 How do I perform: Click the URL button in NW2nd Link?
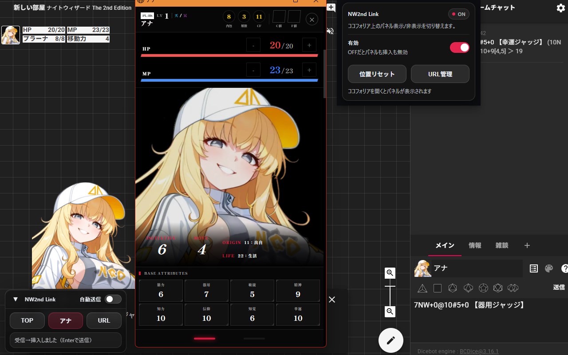click(x=104, y=320)
